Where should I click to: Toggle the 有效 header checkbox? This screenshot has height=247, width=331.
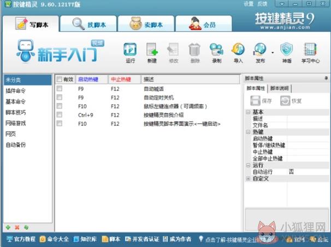coord(60,79)
